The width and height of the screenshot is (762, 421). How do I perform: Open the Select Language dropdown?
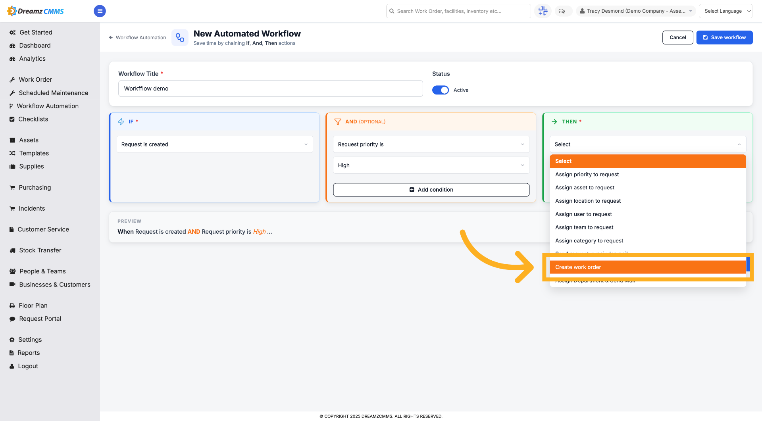pos(725,11)
